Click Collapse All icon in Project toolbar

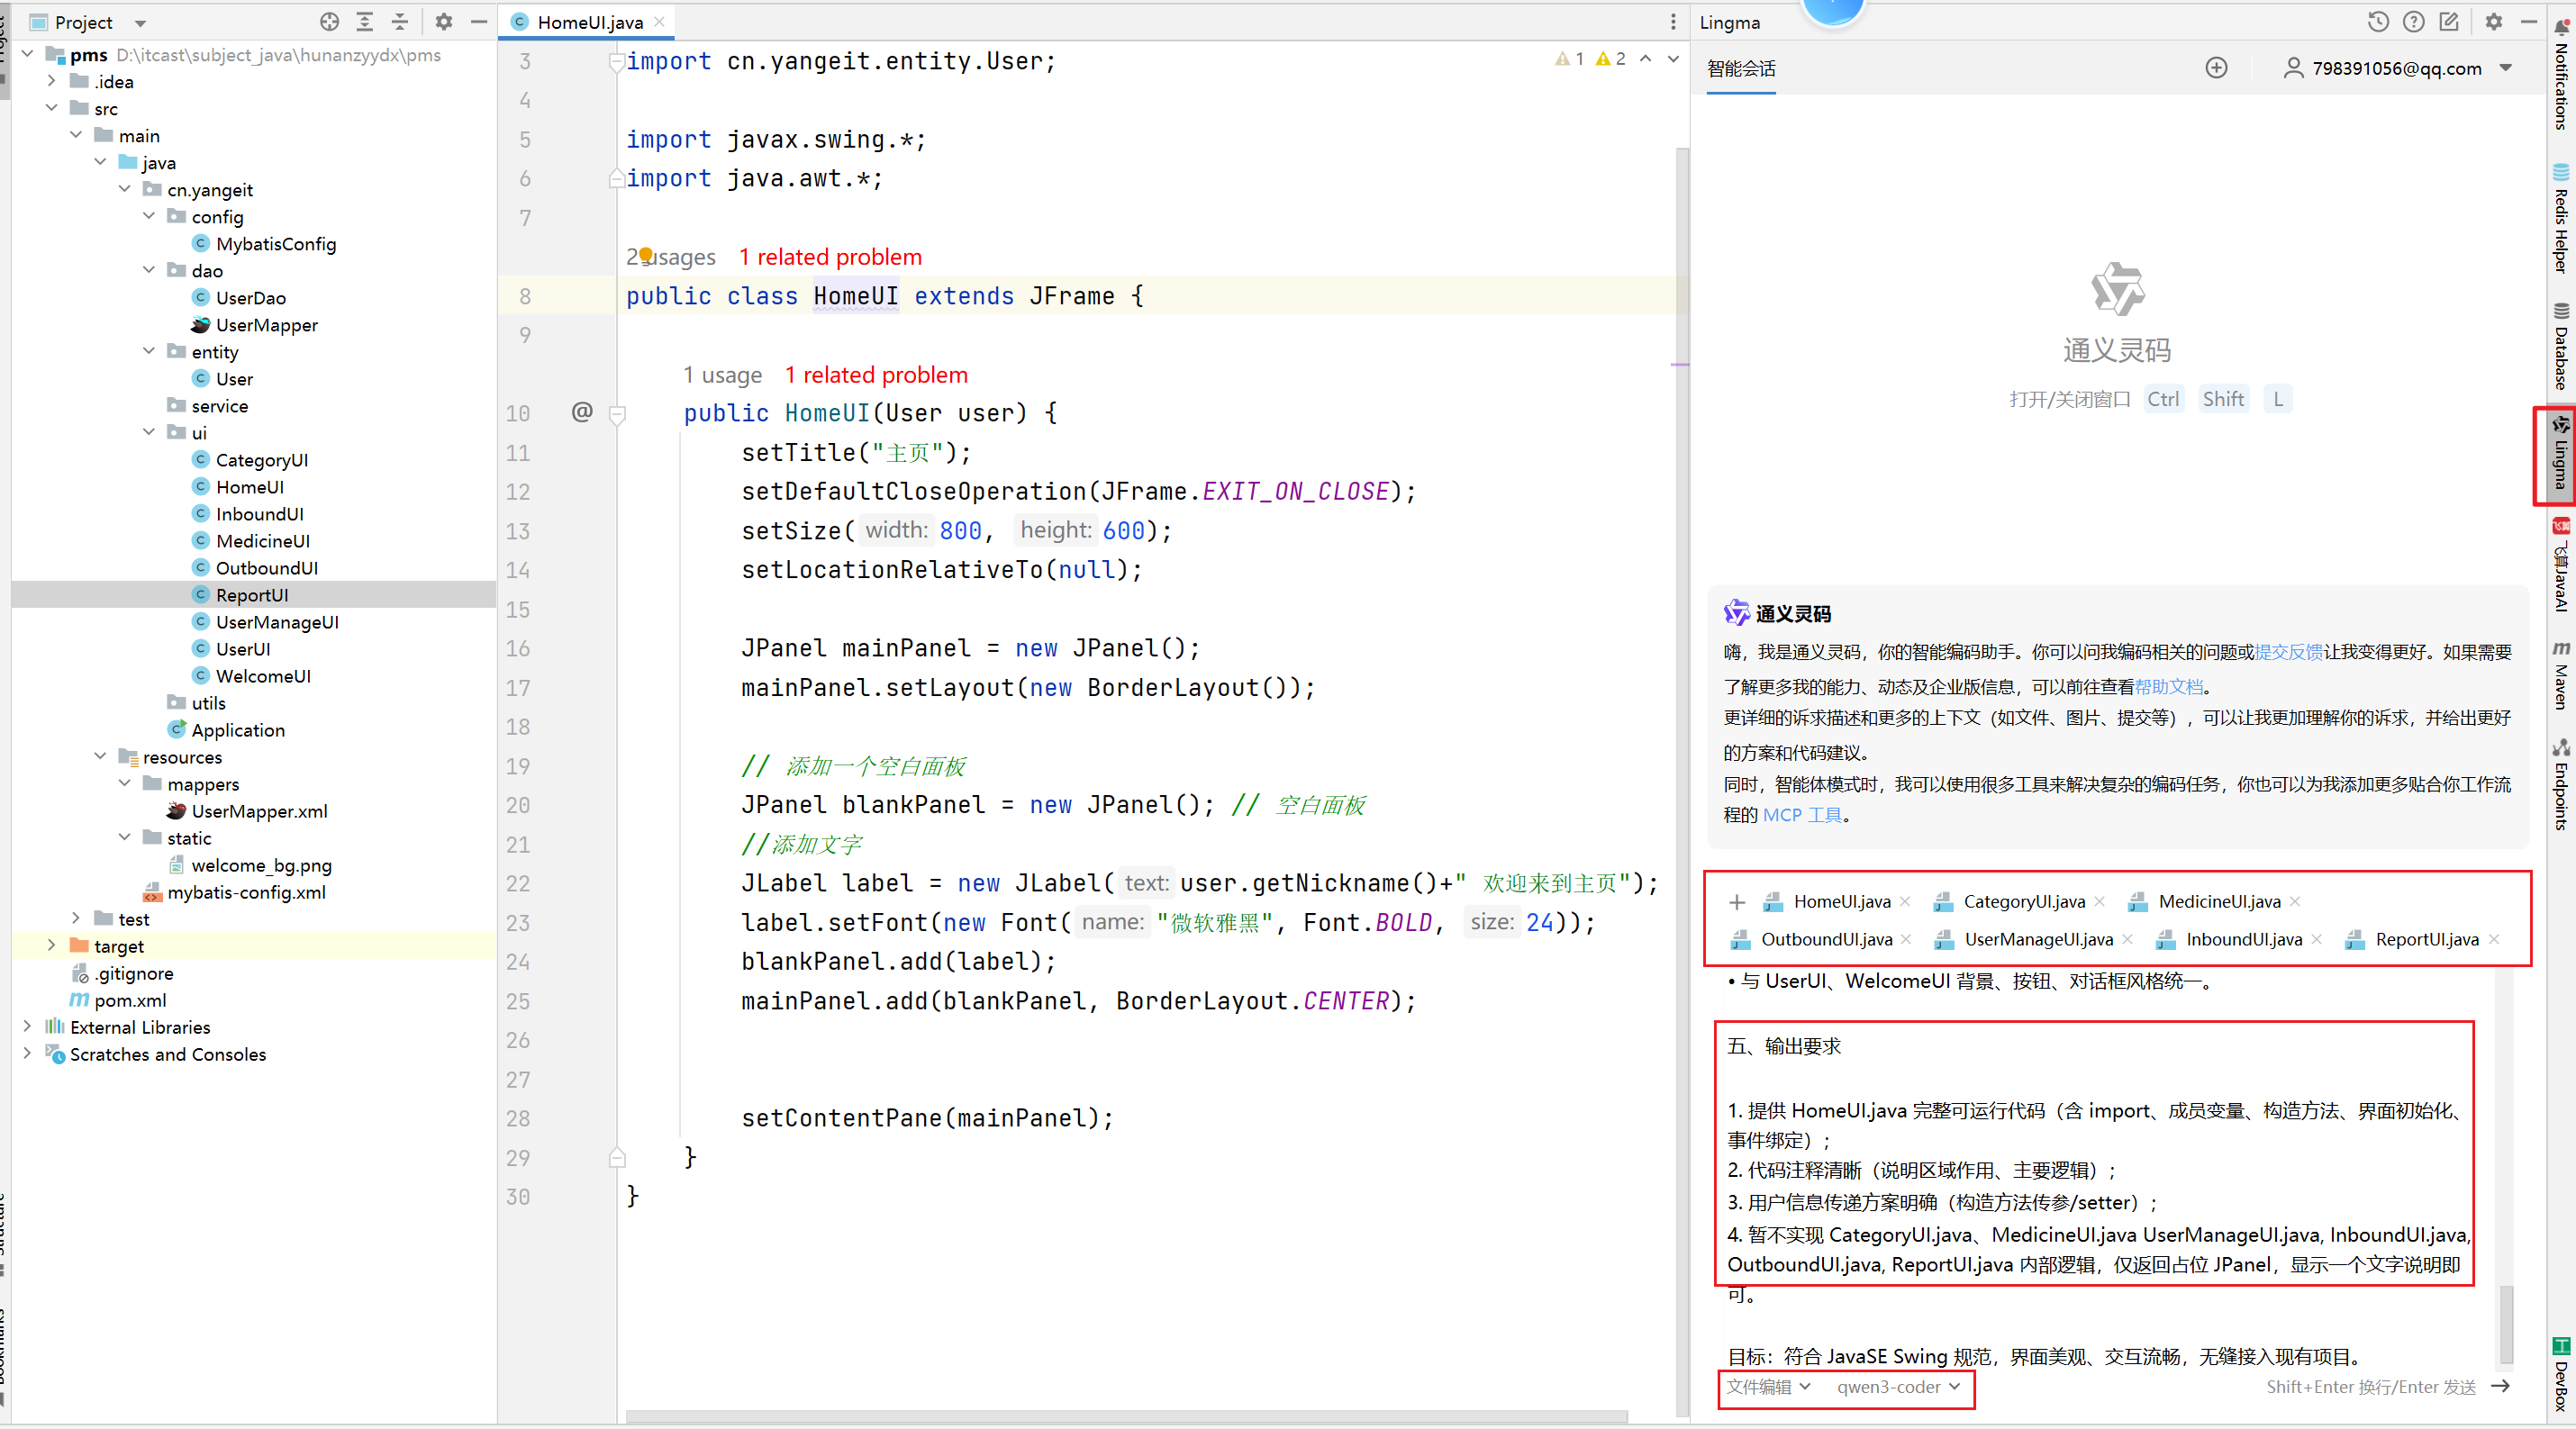pyautogui.click(x=400, y=22)
